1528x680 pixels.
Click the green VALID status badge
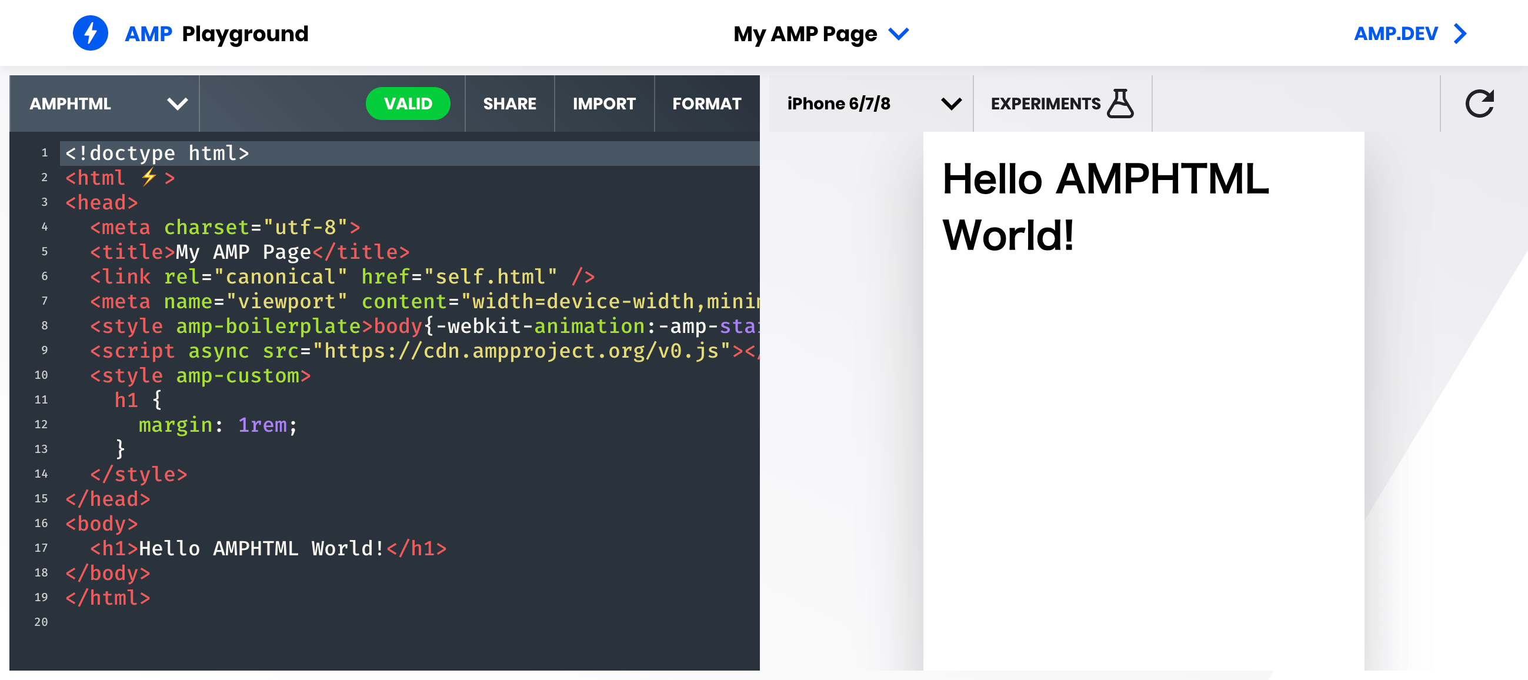408,104
